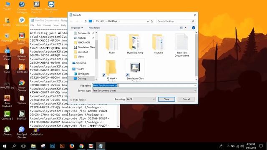Viewport: 267px width, 150px height.
Task: Click the blue Help icon
Action: coord(194,28)
